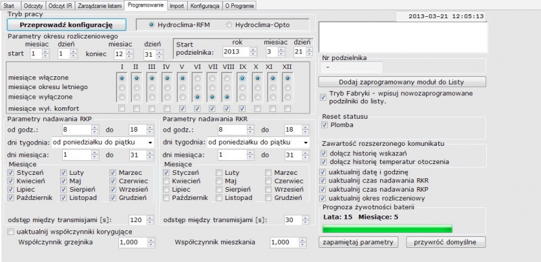
Task: Click Przeprowadź konfigurację button
Action: pyautogui.click(x=66, y=25)
